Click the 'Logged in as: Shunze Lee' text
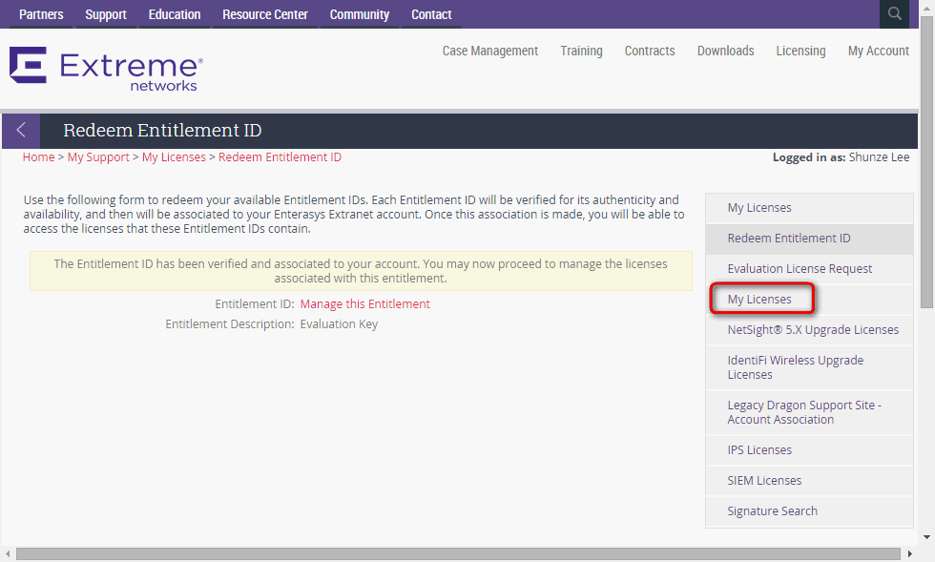Screen dimensions: 935x562 [x=841, y=156]
